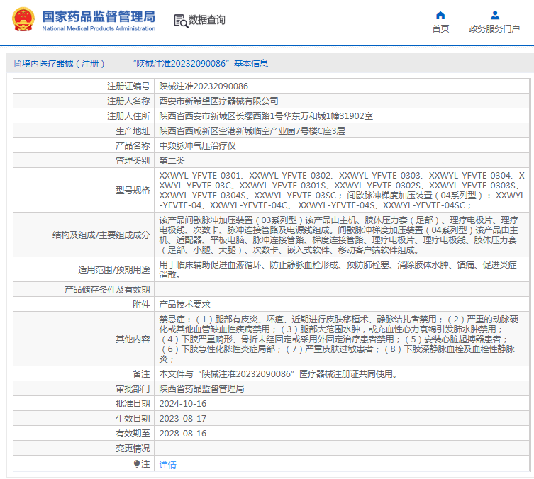Image resolution: width=534 pixels, height=479 pixels.
Task: Select approval date 2024-10-16
Action: [183, 404]
